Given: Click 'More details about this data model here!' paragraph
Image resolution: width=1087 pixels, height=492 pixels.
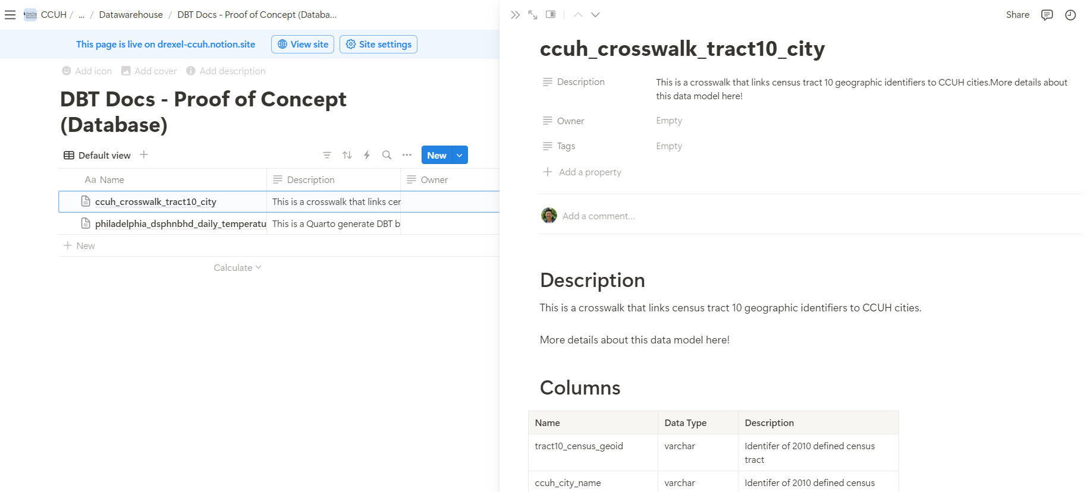Looking at the screenshot, I should [634, 340].
